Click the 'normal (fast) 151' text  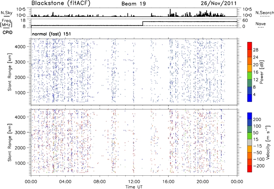pyautogui.click(x=52, y=34)
